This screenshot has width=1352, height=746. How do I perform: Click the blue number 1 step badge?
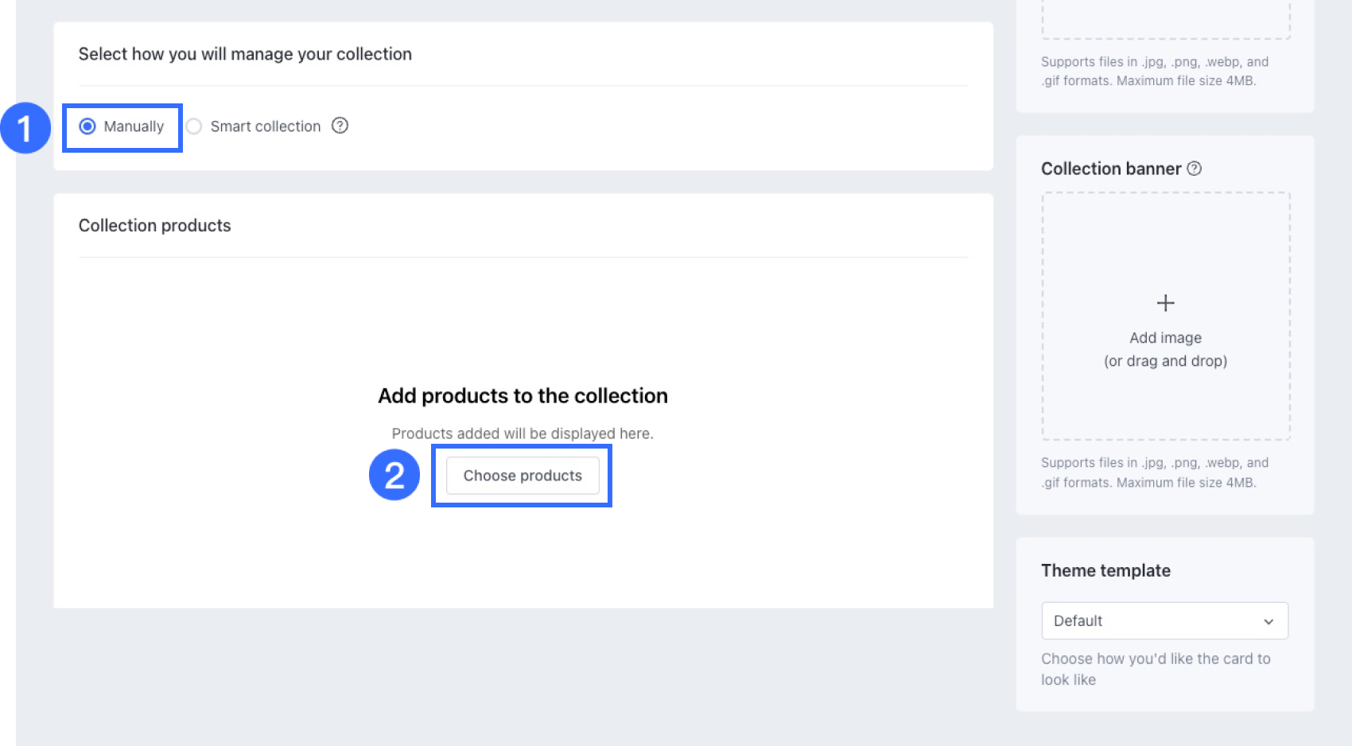click(25, 128)
